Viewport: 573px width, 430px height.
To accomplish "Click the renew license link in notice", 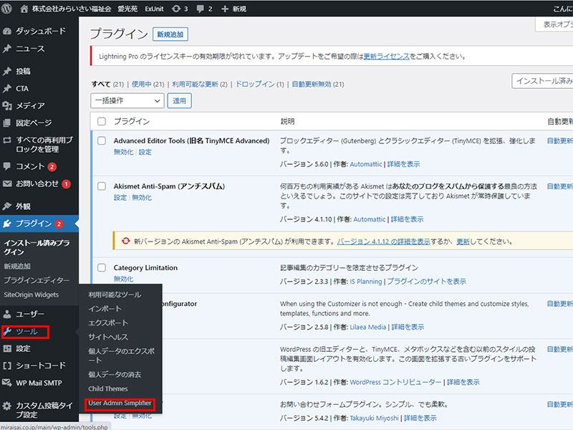I will coord(386,55).
